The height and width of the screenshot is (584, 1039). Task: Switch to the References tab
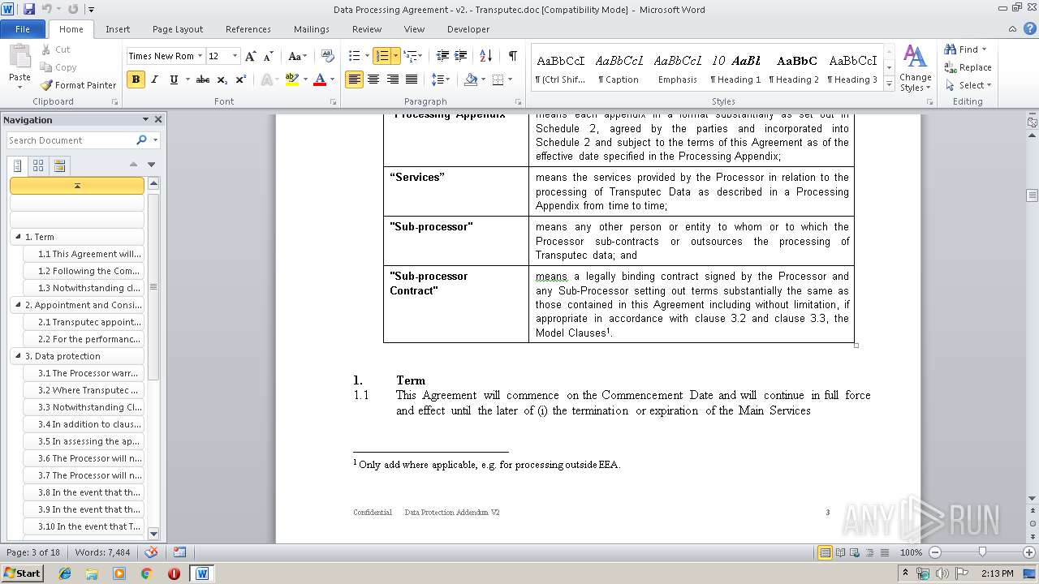pos(248,28)
